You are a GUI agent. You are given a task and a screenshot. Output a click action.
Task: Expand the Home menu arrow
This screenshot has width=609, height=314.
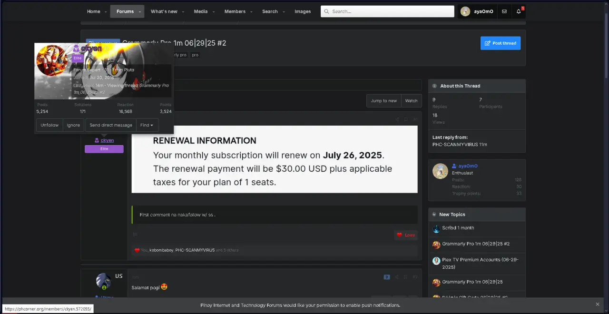click(106, 12)
